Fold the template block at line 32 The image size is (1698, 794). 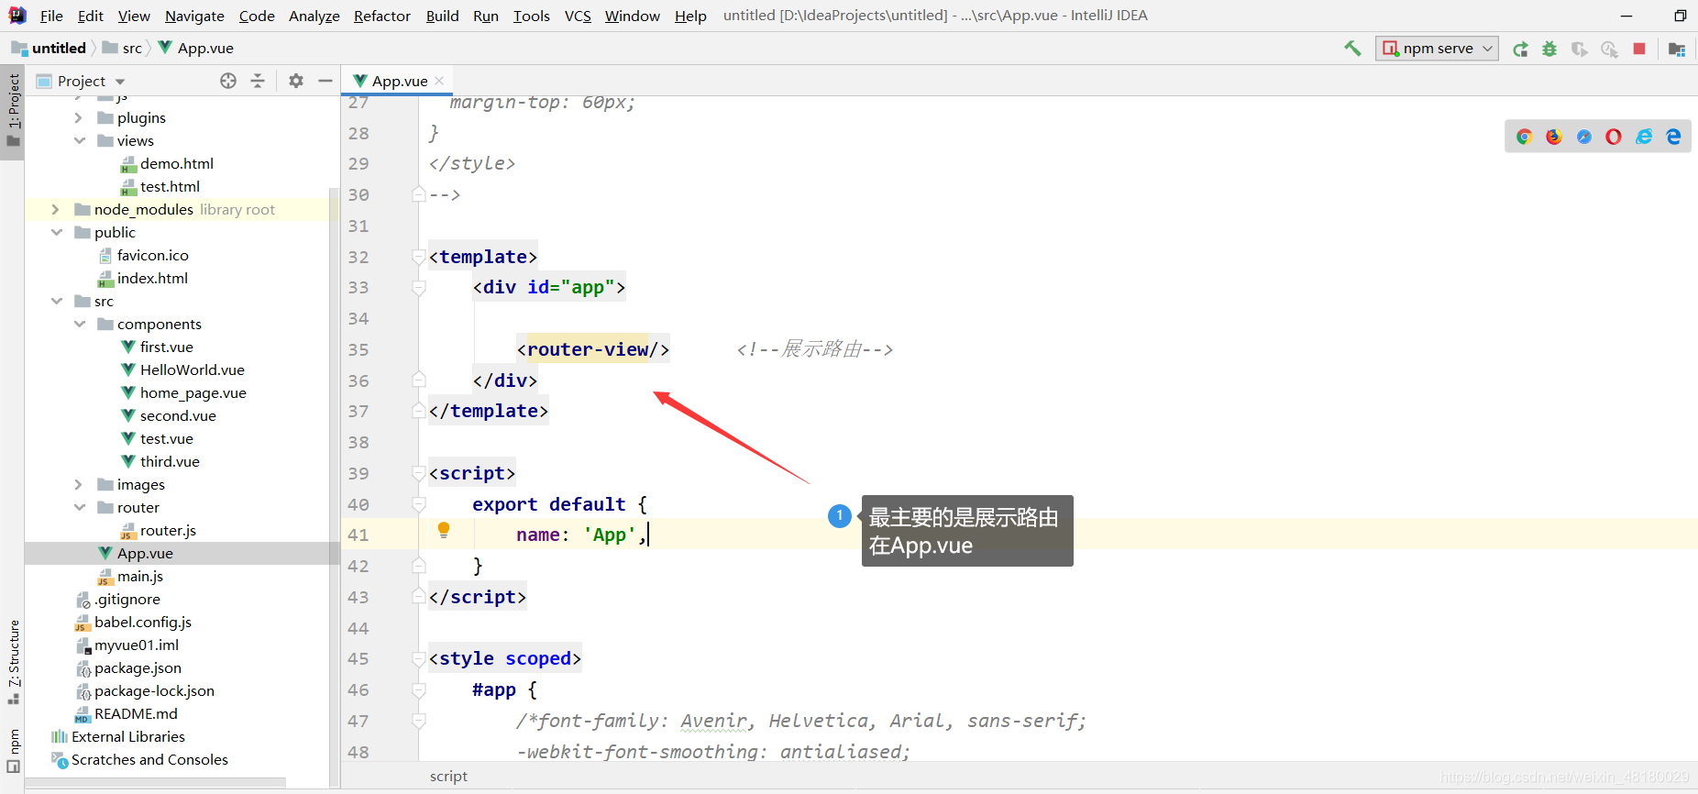(x=419, y=257)
